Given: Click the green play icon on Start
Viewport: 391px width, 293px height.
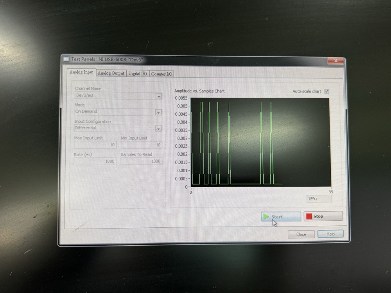Looking at the screenshot, I should tap(266, 217).
